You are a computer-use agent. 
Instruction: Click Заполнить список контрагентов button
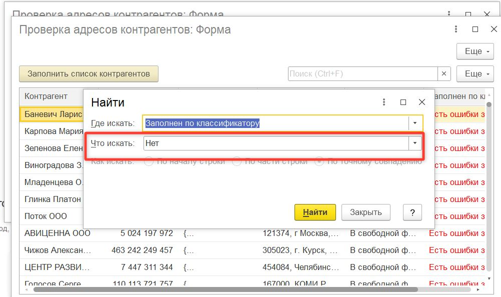[x=88, y=74]
